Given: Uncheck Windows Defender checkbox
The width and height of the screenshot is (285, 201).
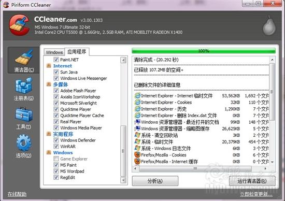Looking at the screenshot, I should coord(56,140).
